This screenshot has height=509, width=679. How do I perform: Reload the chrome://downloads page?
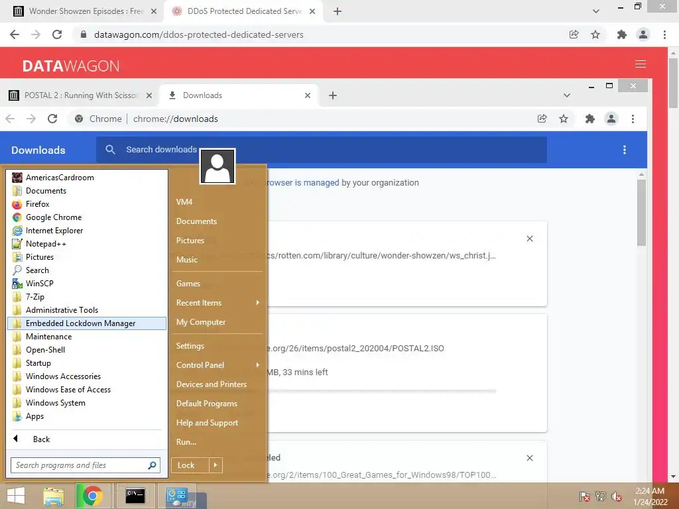(52, 119)
